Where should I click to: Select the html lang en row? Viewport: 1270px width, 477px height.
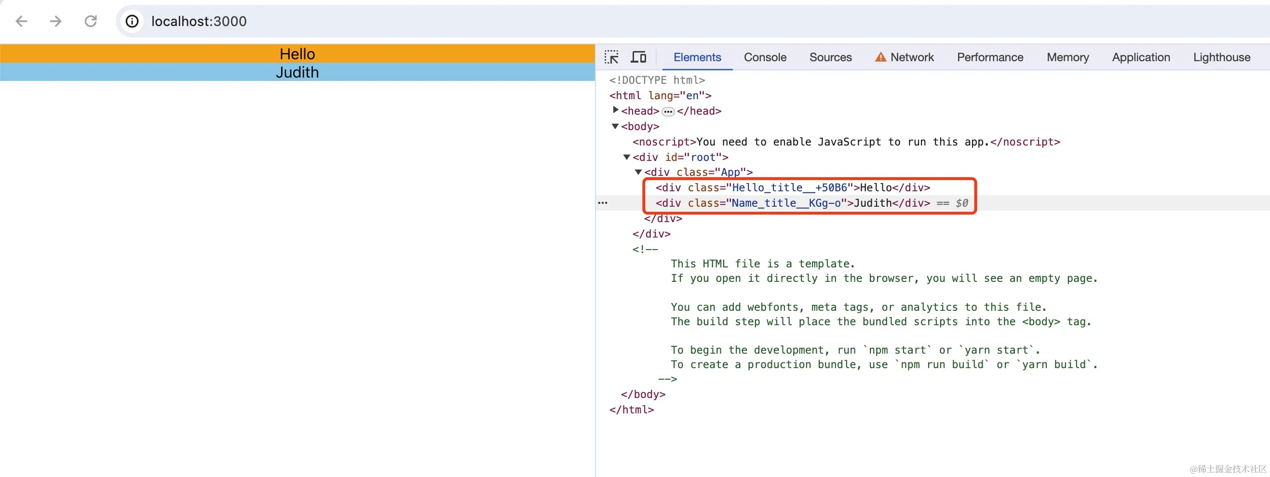coord(660,95)
